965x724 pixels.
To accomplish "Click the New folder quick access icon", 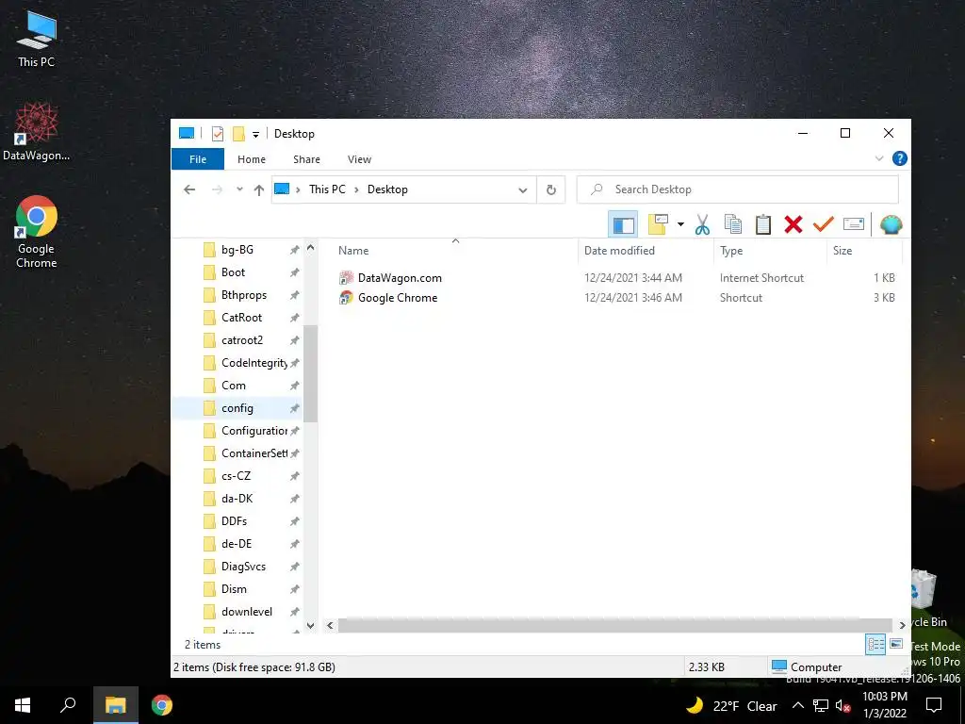I will coord(238,134).
